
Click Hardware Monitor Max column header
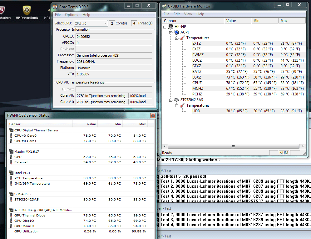coord(292,21)
